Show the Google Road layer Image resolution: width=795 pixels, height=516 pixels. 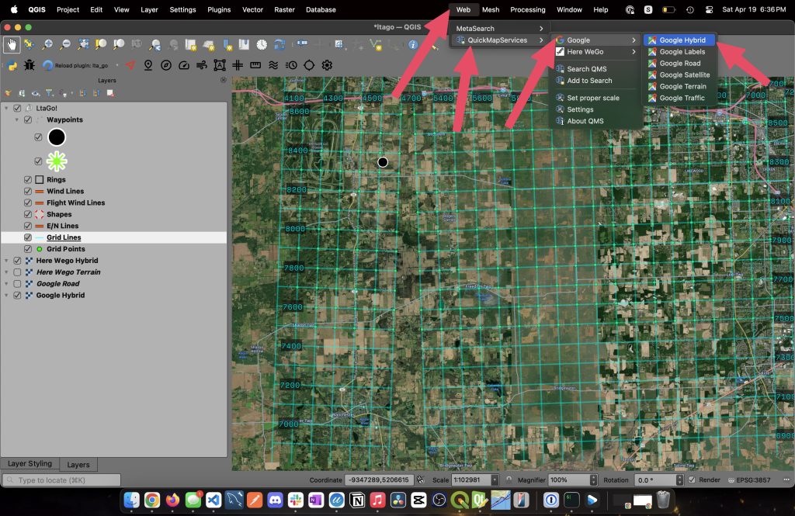[x=17, y=284]
